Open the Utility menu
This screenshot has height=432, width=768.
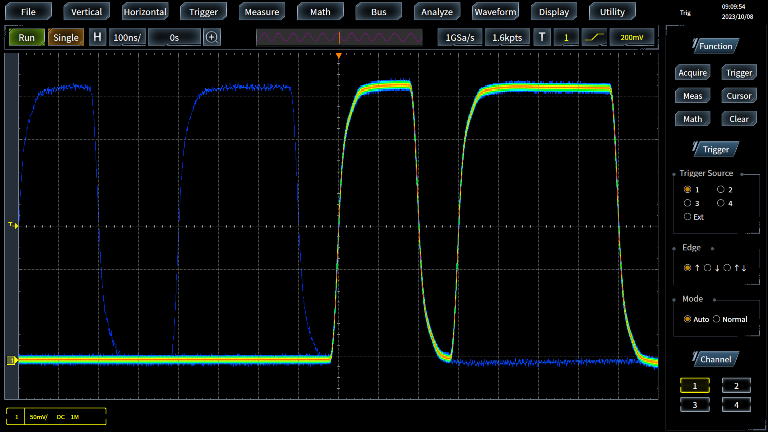[x=612, y=12]
